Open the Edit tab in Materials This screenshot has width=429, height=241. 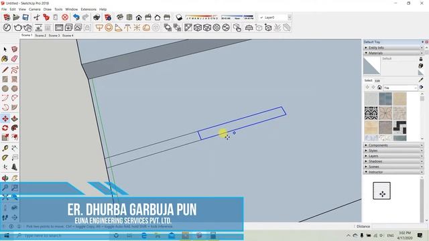coord(377,81)
